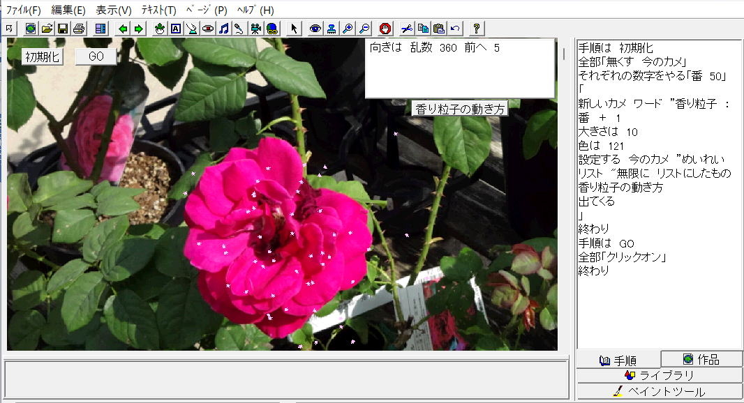
Task: Click the green turtle toolbar icon
Action: click(x=160, y=29)
